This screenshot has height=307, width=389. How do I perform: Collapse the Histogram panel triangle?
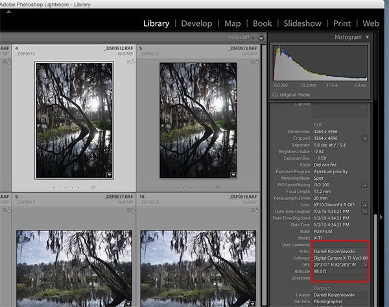pyautogui.click(x=368, y=37)
